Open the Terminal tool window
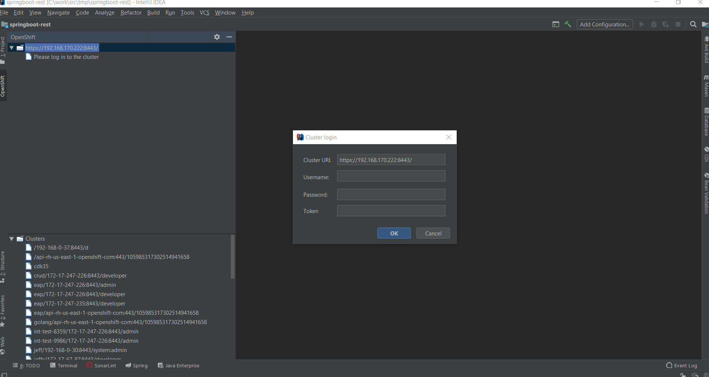Screen dimensions: 709x377 click(64, 365)
